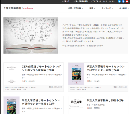The width and height of the screenshot is (130, 114).
Task: Click the 日本語 tag in 24号 card
Action: tap(84, 89)
